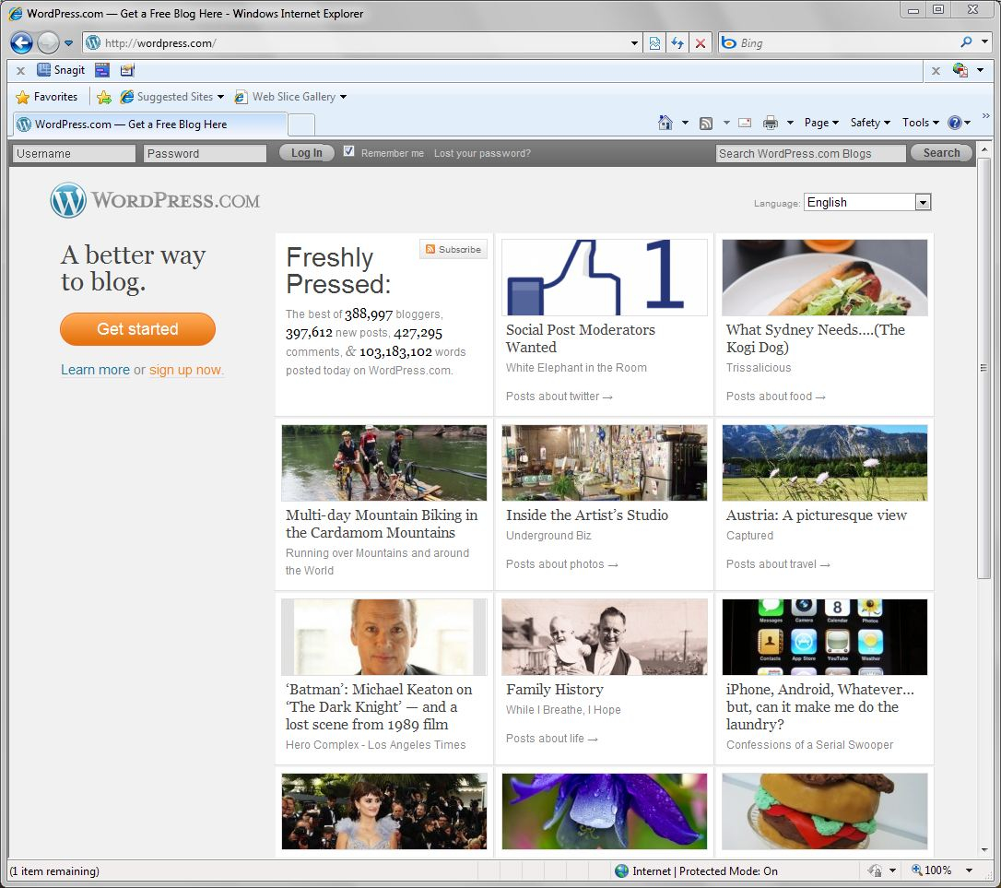Screen dimensions: 1001x888
Task: Click the Home icon in command bar
Action: point(665,123)
